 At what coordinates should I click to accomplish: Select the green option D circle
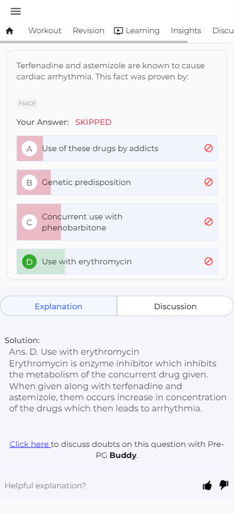(x=29, y=262)
